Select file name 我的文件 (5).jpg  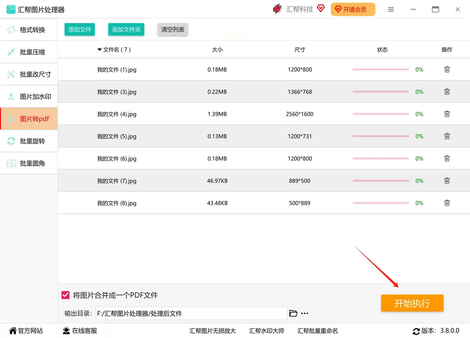117,136
